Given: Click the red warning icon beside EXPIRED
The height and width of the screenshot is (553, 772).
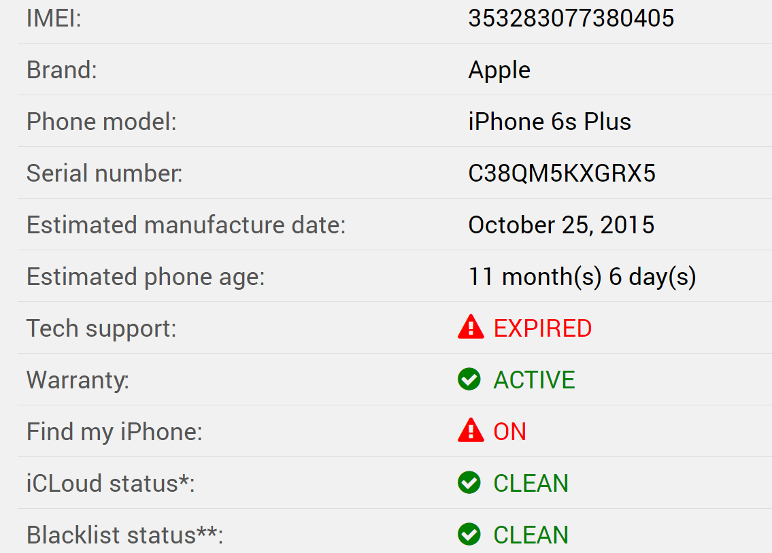Looking at the screenshot, I should [471, 328].
